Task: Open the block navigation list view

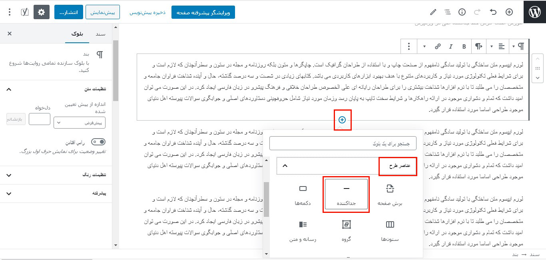Action: click(447, 12)
